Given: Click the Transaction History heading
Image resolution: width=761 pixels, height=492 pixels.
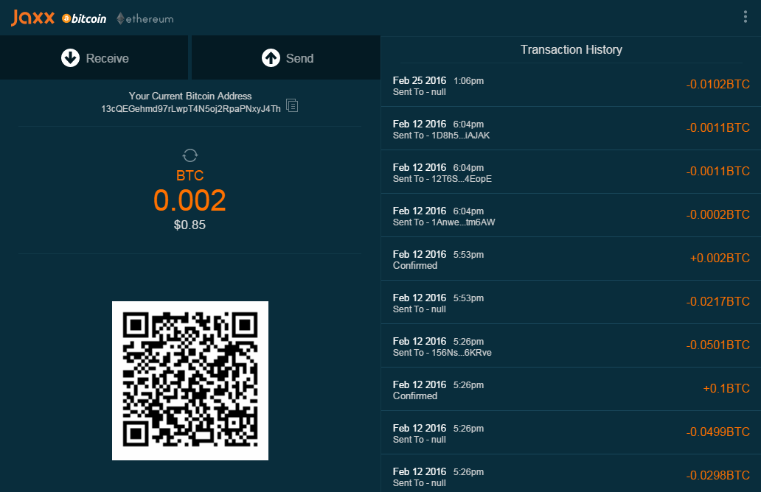Looking at the screenshot, I should (571, 49).
